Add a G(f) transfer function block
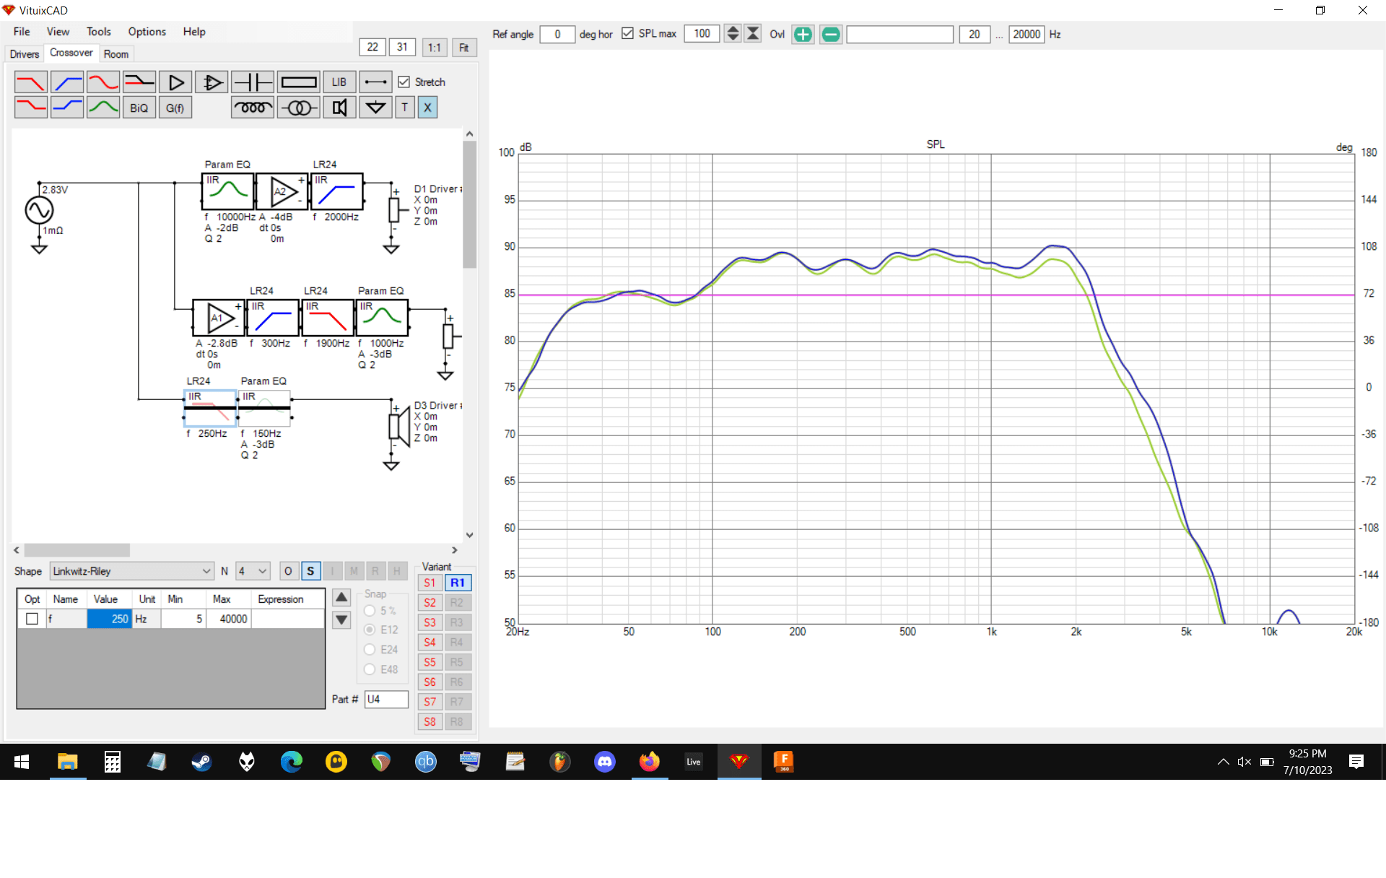Image resolution: width=1386 pixels, height=878 pixels. pos(175,108)
